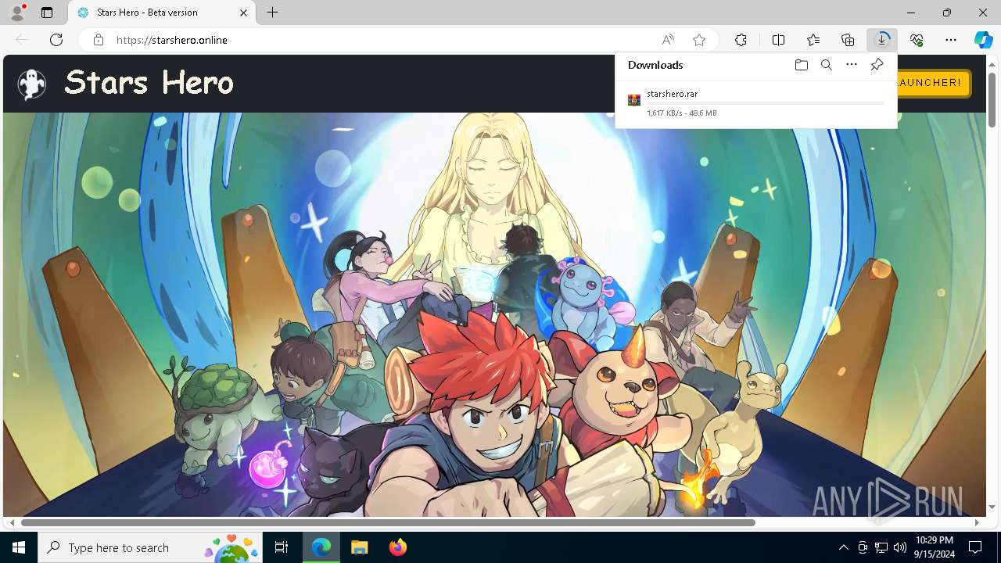View site information lock icon
Screen dimensions: 1001x563
pyautogui.click(x=98, y=40)
